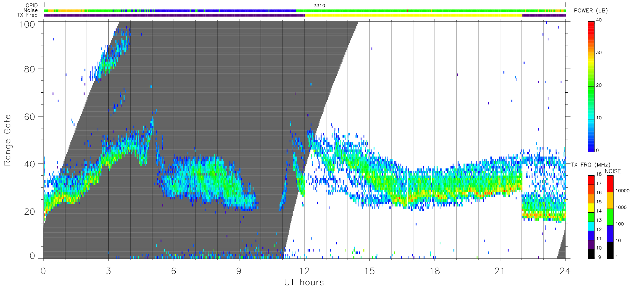This screenshot has height=293, width=636.
Task: Click the 24 UT hour tick label
Action: pos(565,271)
